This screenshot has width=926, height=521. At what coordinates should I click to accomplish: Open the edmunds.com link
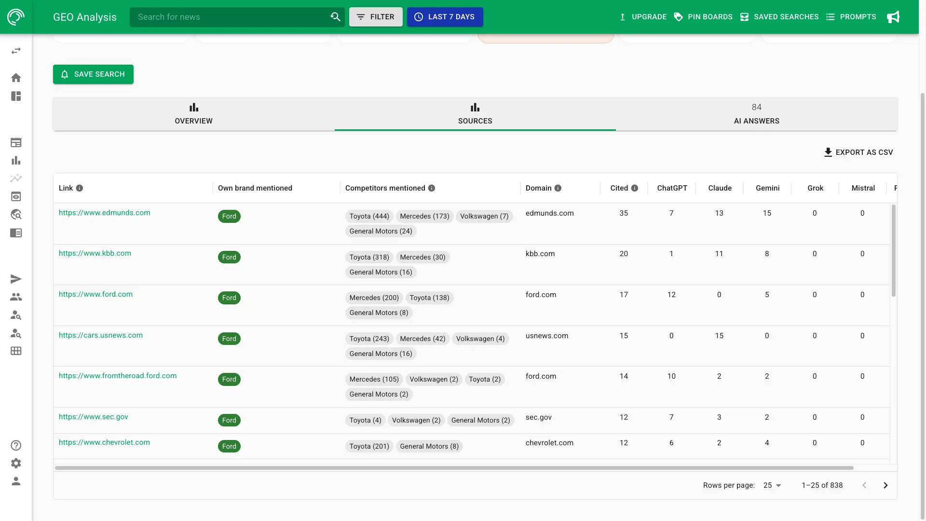105,213
